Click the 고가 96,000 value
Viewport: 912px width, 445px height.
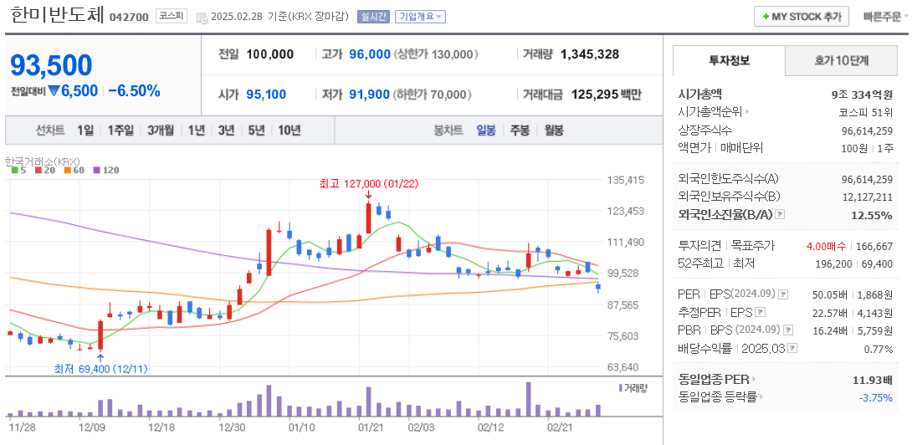369,54
